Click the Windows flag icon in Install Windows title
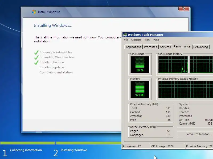 34,12
